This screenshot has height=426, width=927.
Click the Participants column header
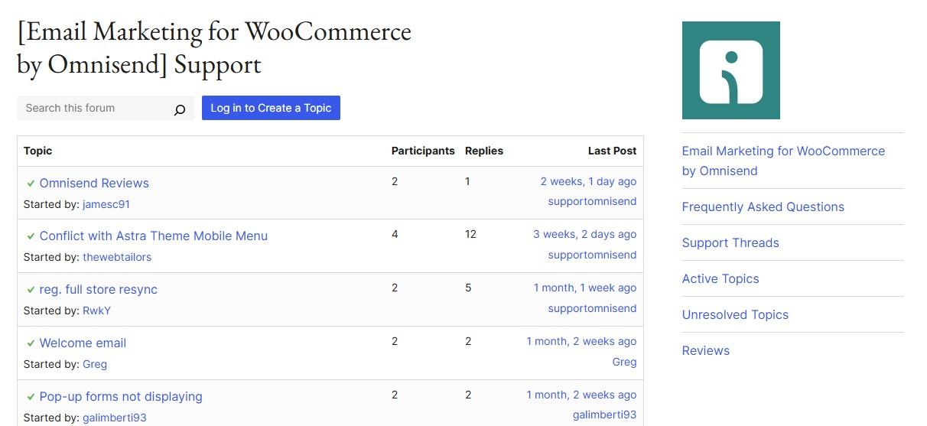[x=423, y=151]
